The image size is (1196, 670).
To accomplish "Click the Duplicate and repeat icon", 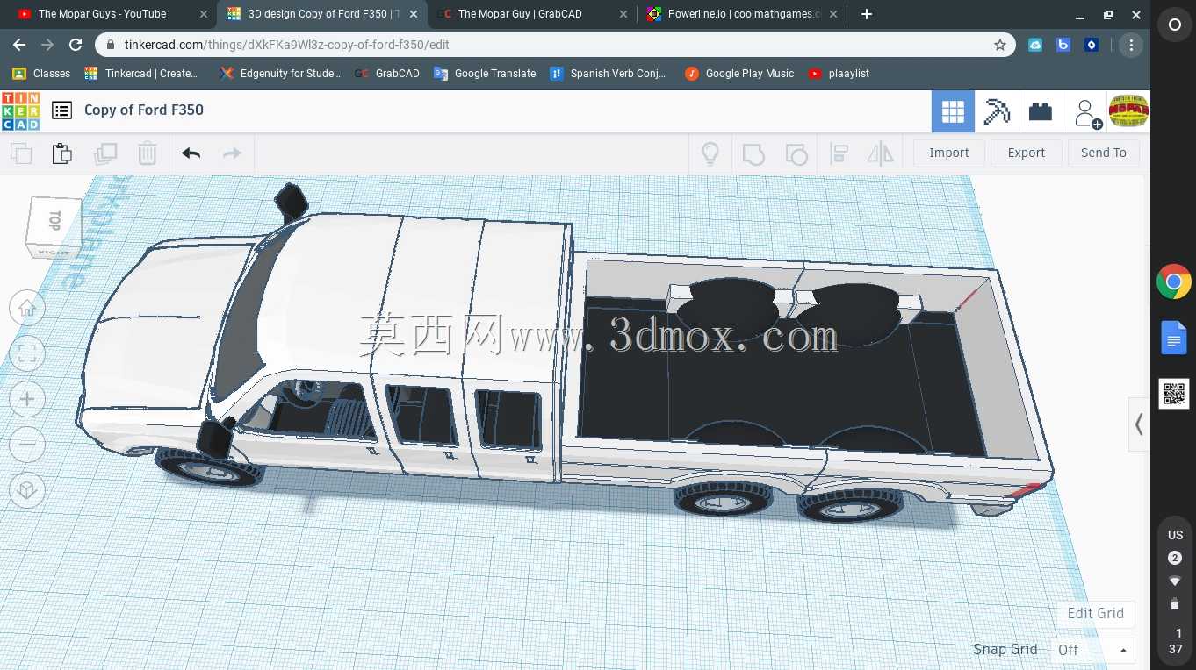I will point(105,153).
